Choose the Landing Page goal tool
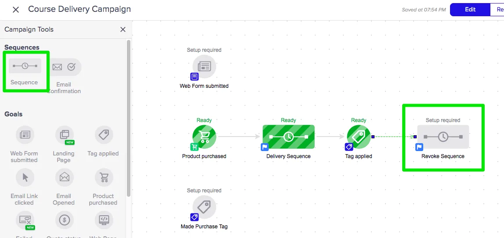 tap(64, 135)
